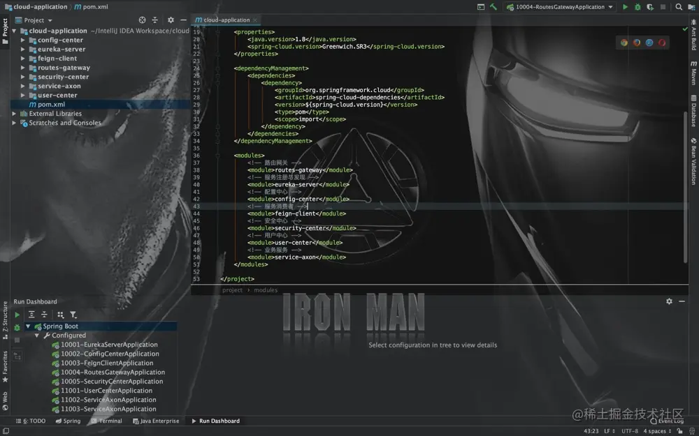
Task: Open Search Everywhere magnifier icon
Action: point(679,7)
